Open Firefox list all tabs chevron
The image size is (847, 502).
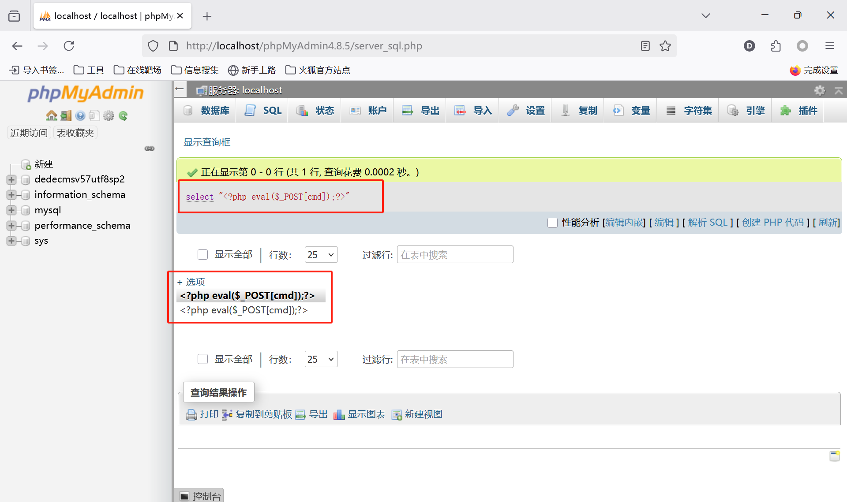click(x=706, y=15)
